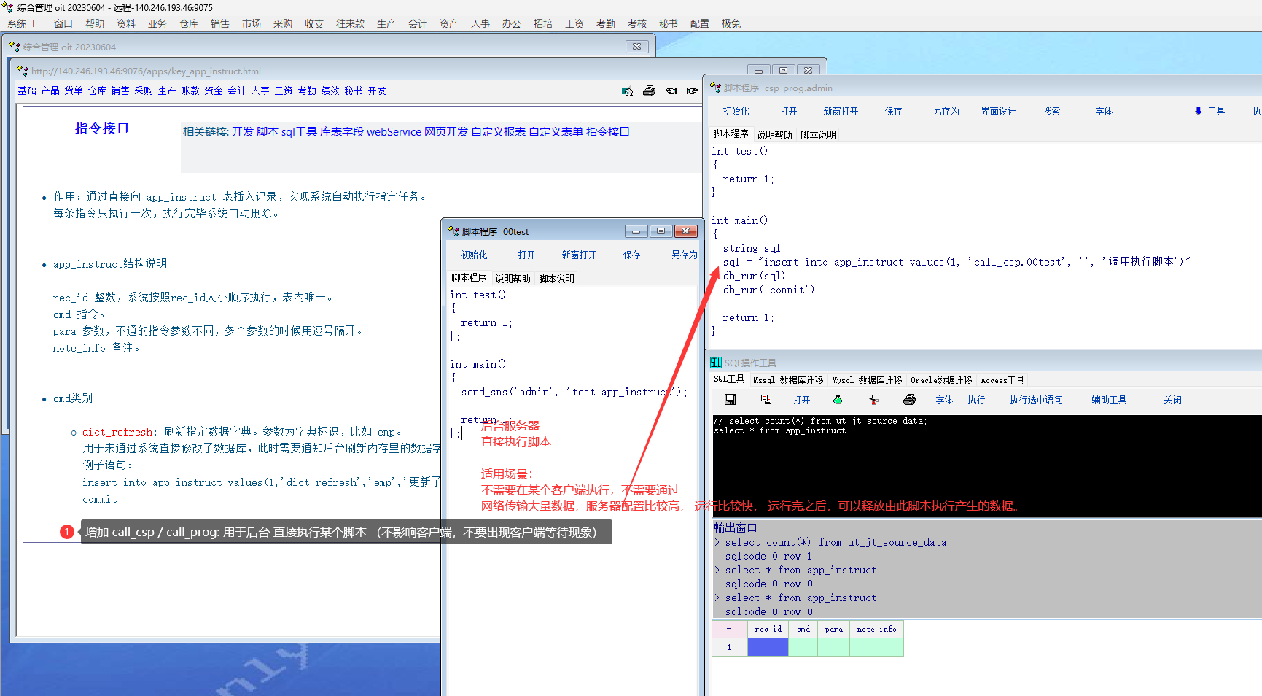Viewport: 1262px width, 696px height.
Task: Click the left-pointing hand back icon
Action: [671, 91]
